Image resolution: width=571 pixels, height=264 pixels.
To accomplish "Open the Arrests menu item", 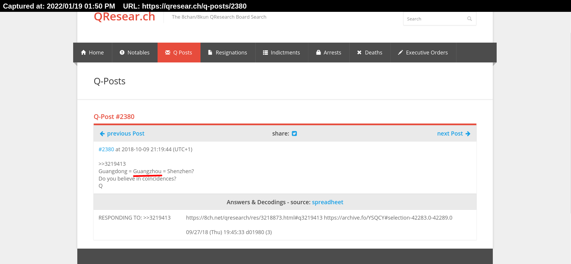I will click(x=329, y=52).
